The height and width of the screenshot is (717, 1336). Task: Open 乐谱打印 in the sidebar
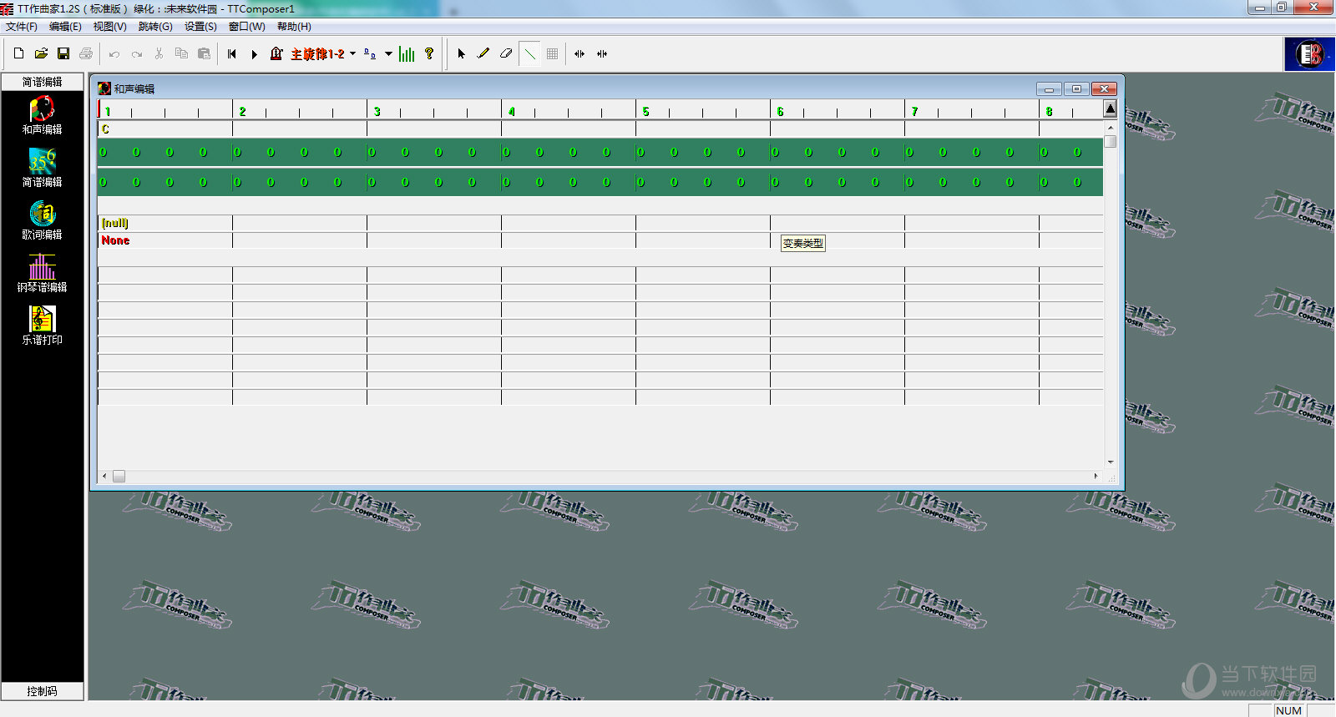coord(42,326)
